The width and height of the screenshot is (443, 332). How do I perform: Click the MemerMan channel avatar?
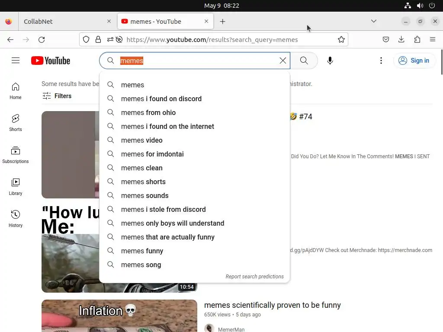209,328
